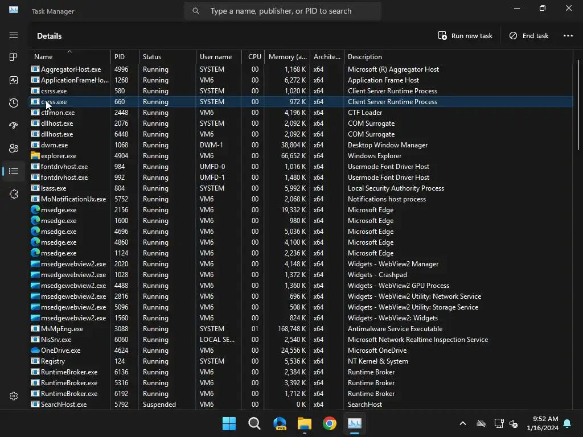Sort by the User name column header
583x437 pixels.
tap(219, 56)
